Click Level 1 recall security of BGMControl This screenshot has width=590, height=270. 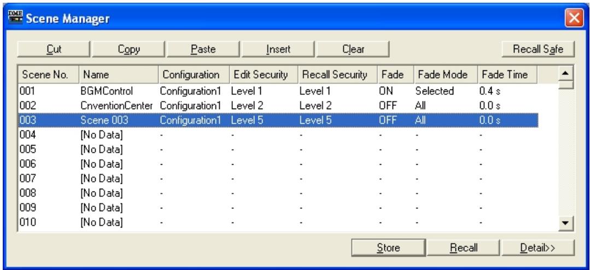click(x=316, y=91)
